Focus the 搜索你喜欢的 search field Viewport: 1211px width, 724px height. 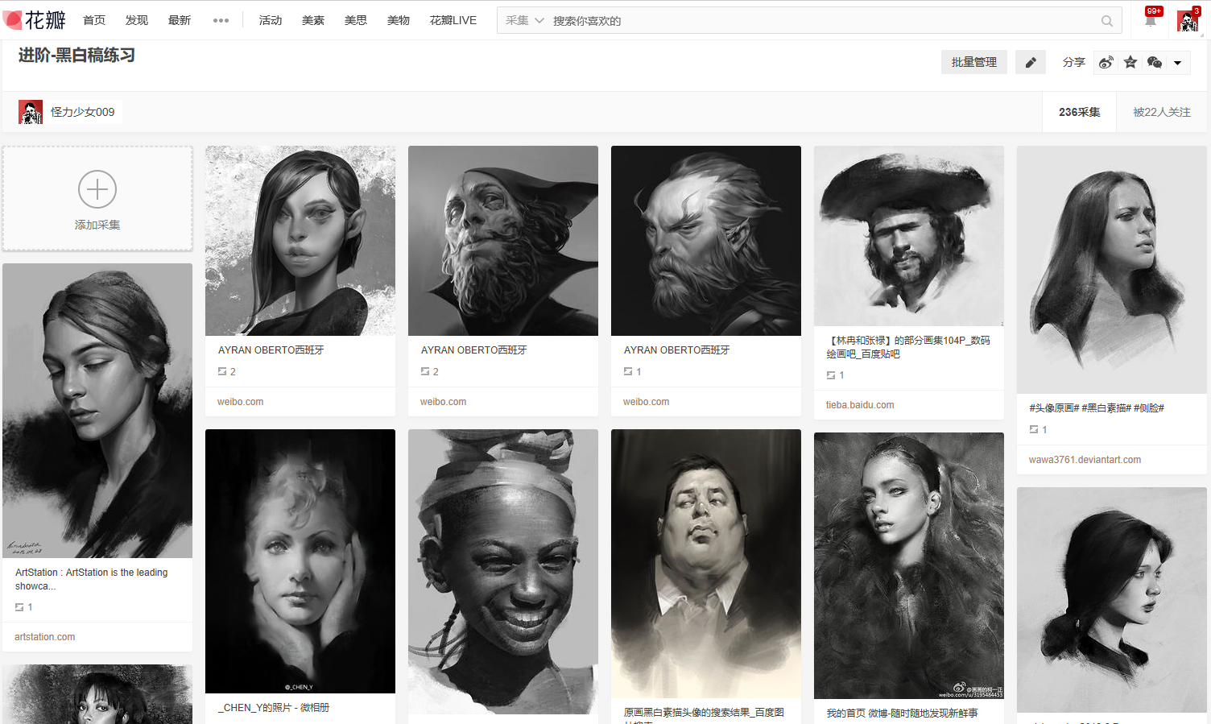pos(821,21)
